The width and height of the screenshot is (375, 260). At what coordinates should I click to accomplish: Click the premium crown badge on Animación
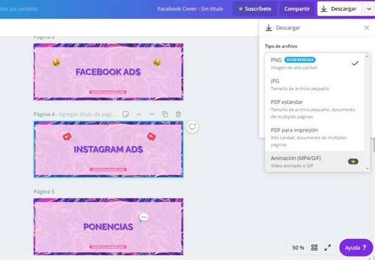(353, 161)
